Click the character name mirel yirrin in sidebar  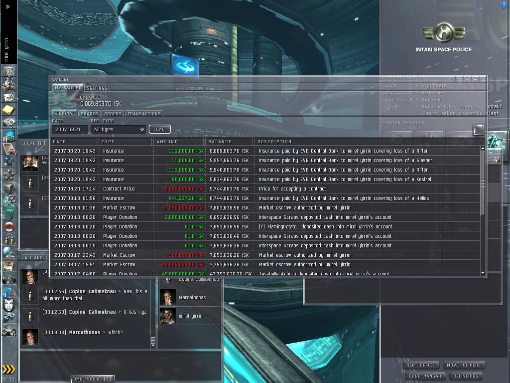[x=6, y=50]
